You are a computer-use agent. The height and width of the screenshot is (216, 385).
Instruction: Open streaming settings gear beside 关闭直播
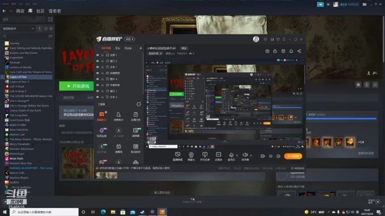[278, 156]
